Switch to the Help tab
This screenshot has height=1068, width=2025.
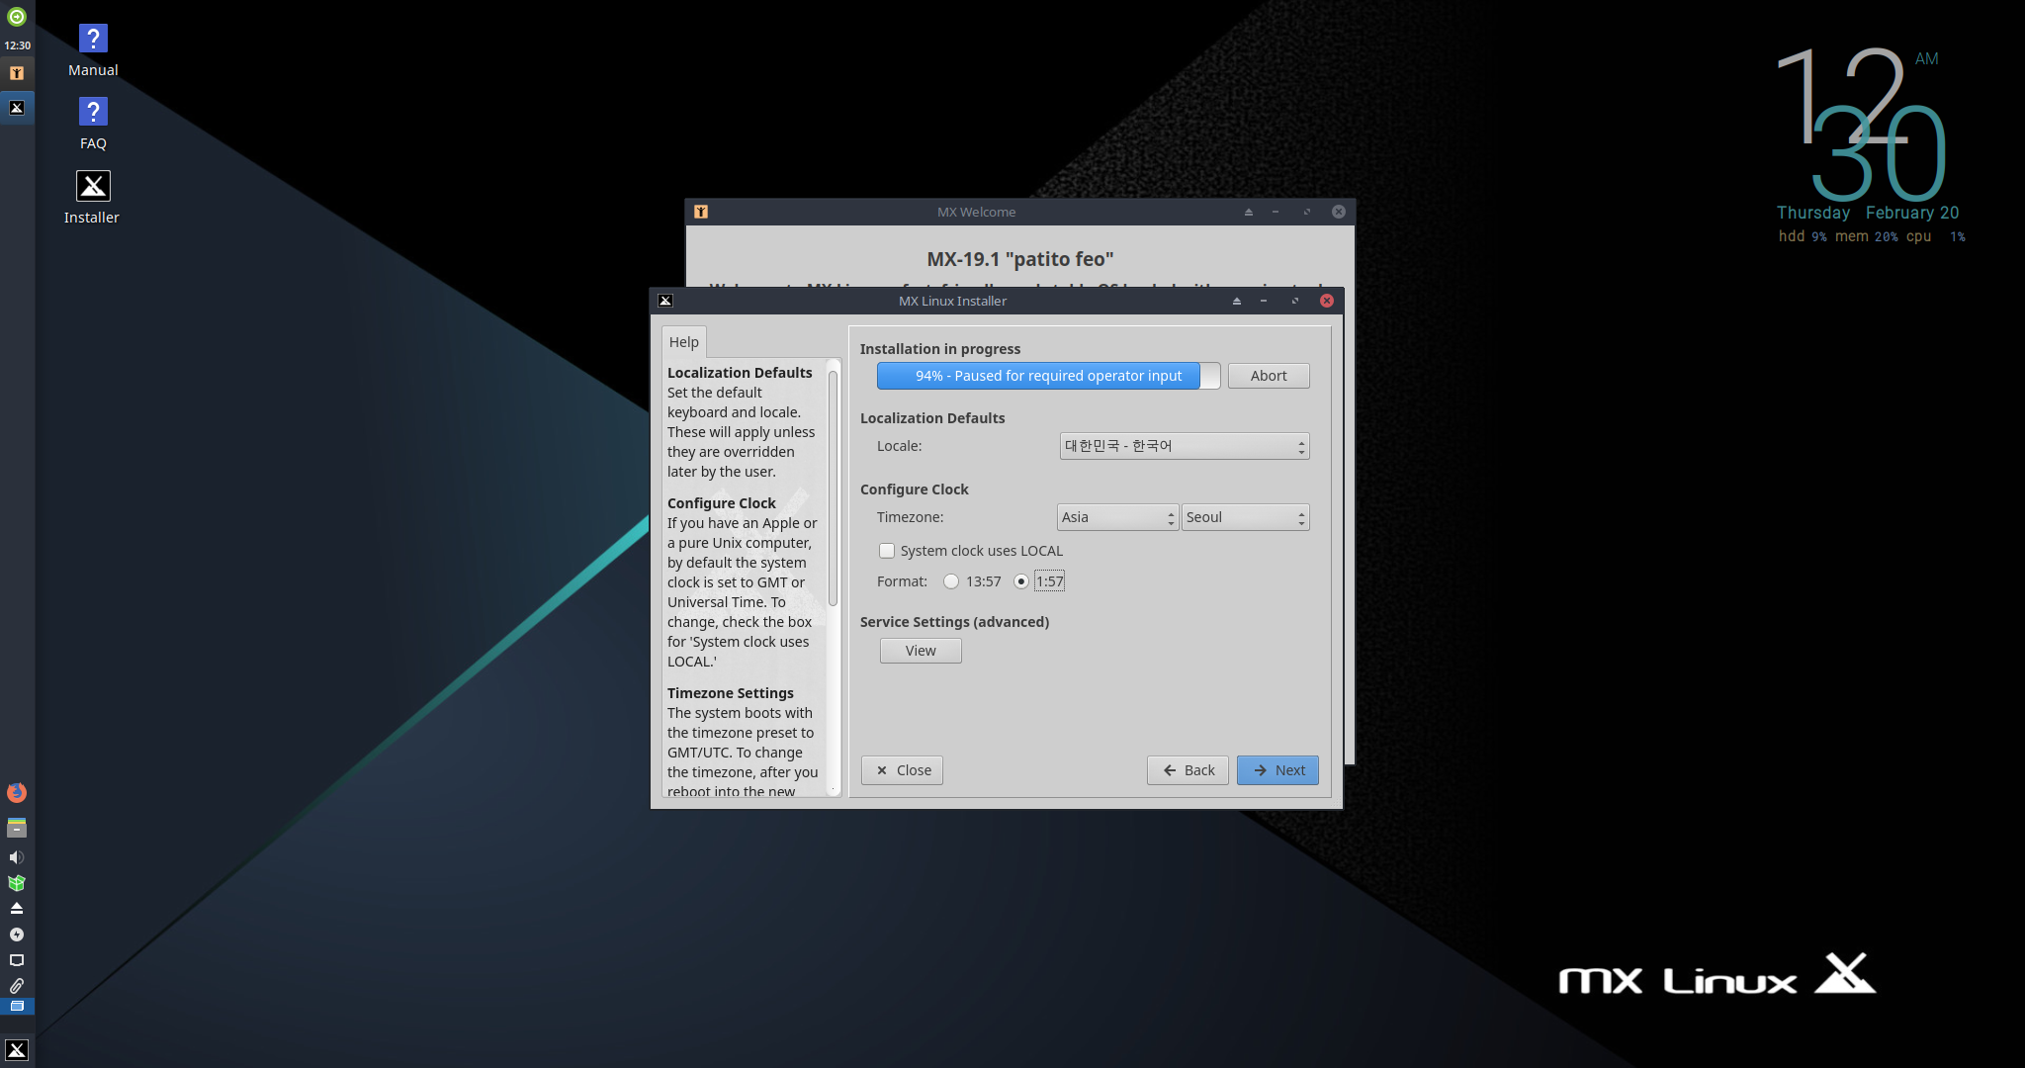tap(684, 342)
